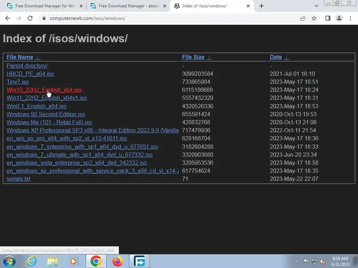Download en_windows_7_enterprise_with_sp1 iso
Image resolution: width=358 pixels, height=268 pixels.
[x=82, y=147]
